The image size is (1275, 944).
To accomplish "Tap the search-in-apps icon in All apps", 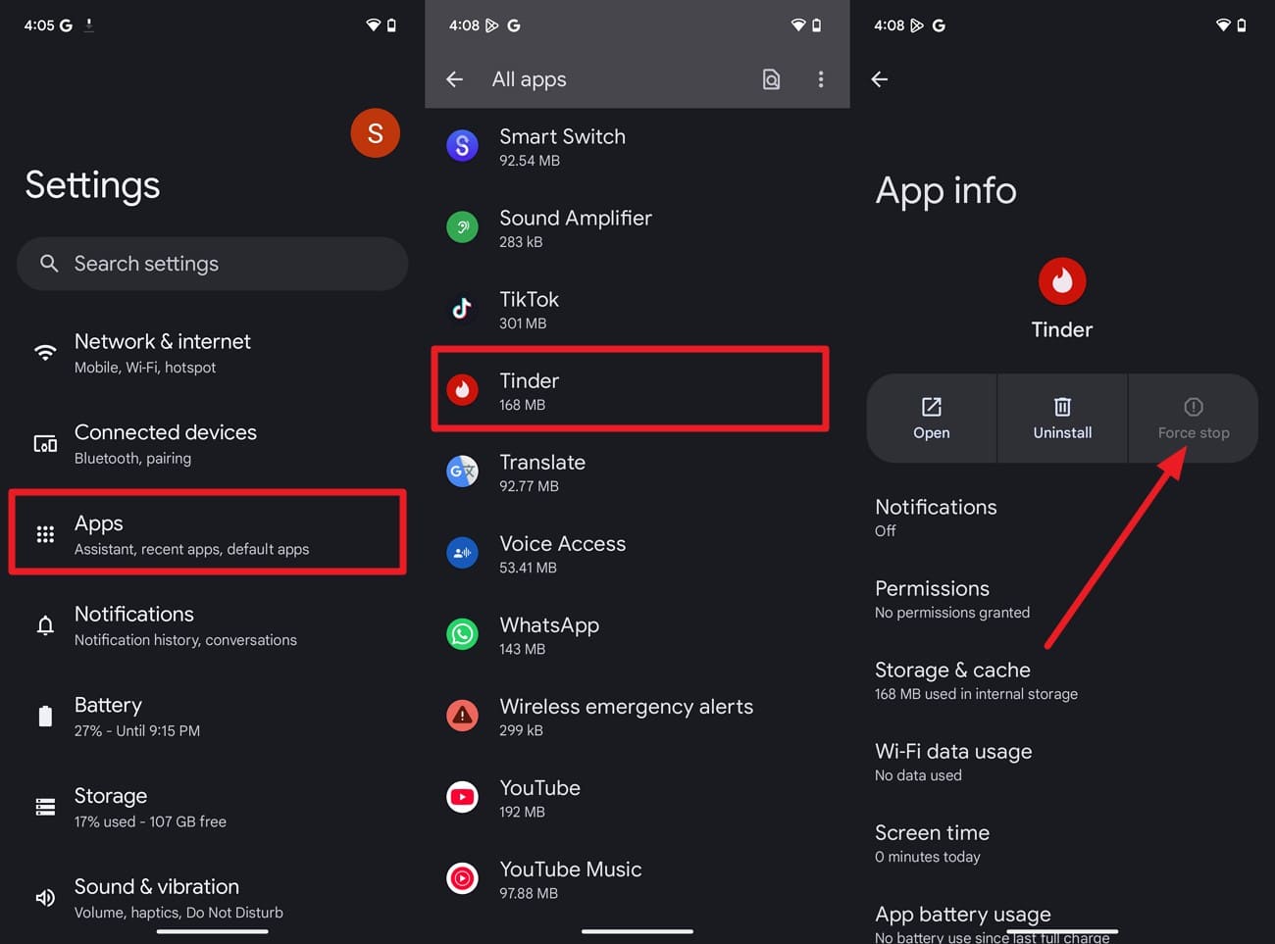I will (771, 79).
